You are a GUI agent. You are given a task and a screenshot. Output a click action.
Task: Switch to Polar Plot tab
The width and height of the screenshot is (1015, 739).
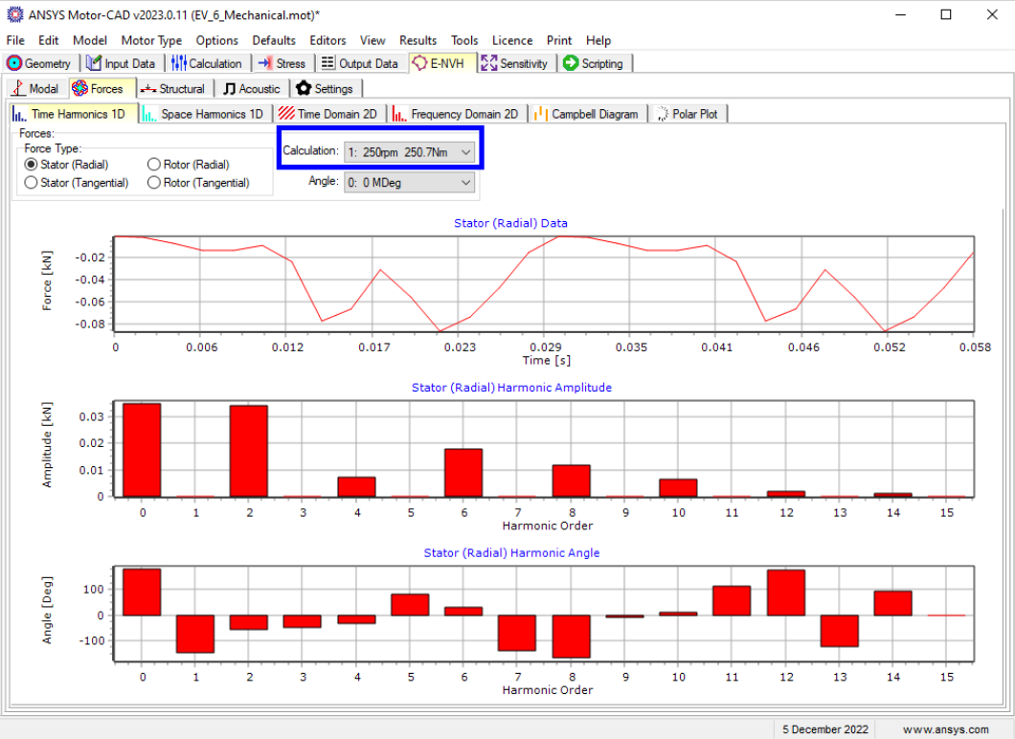click(x=688, y=115)
